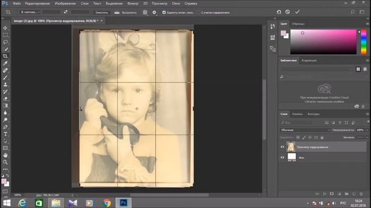Select the Quick Selection tool
371x208 pixels.
tap(5, 49)
